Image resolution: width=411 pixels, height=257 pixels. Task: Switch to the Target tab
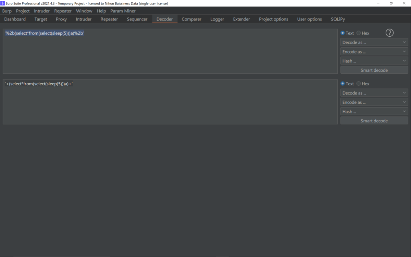(41, 19)
